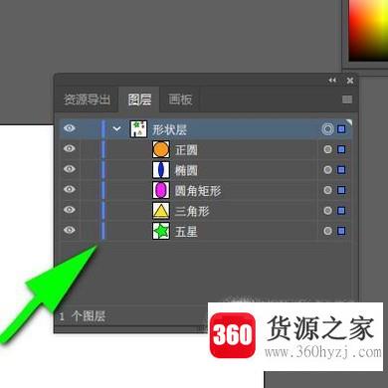
Task: Click the 形状层 layer thumbnail
Action: [138, 129]
